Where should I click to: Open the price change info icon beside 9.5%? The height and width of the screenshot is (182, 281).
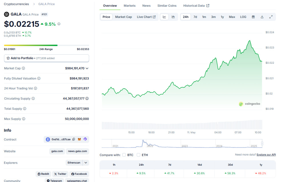[59, 24]
